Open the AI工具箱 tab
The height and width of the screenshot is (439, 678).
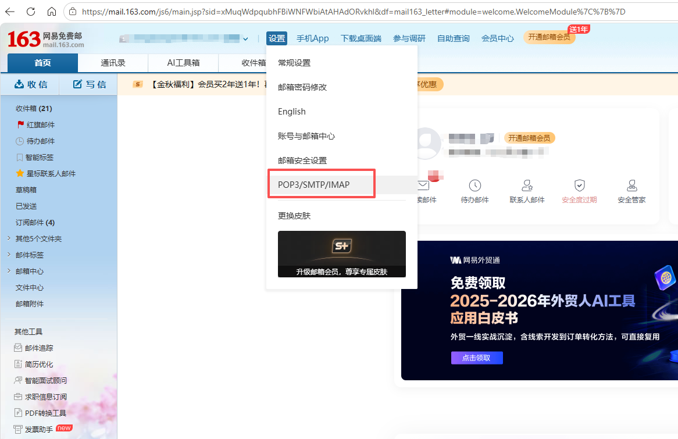pyautogui.click(x=183, y=63)
